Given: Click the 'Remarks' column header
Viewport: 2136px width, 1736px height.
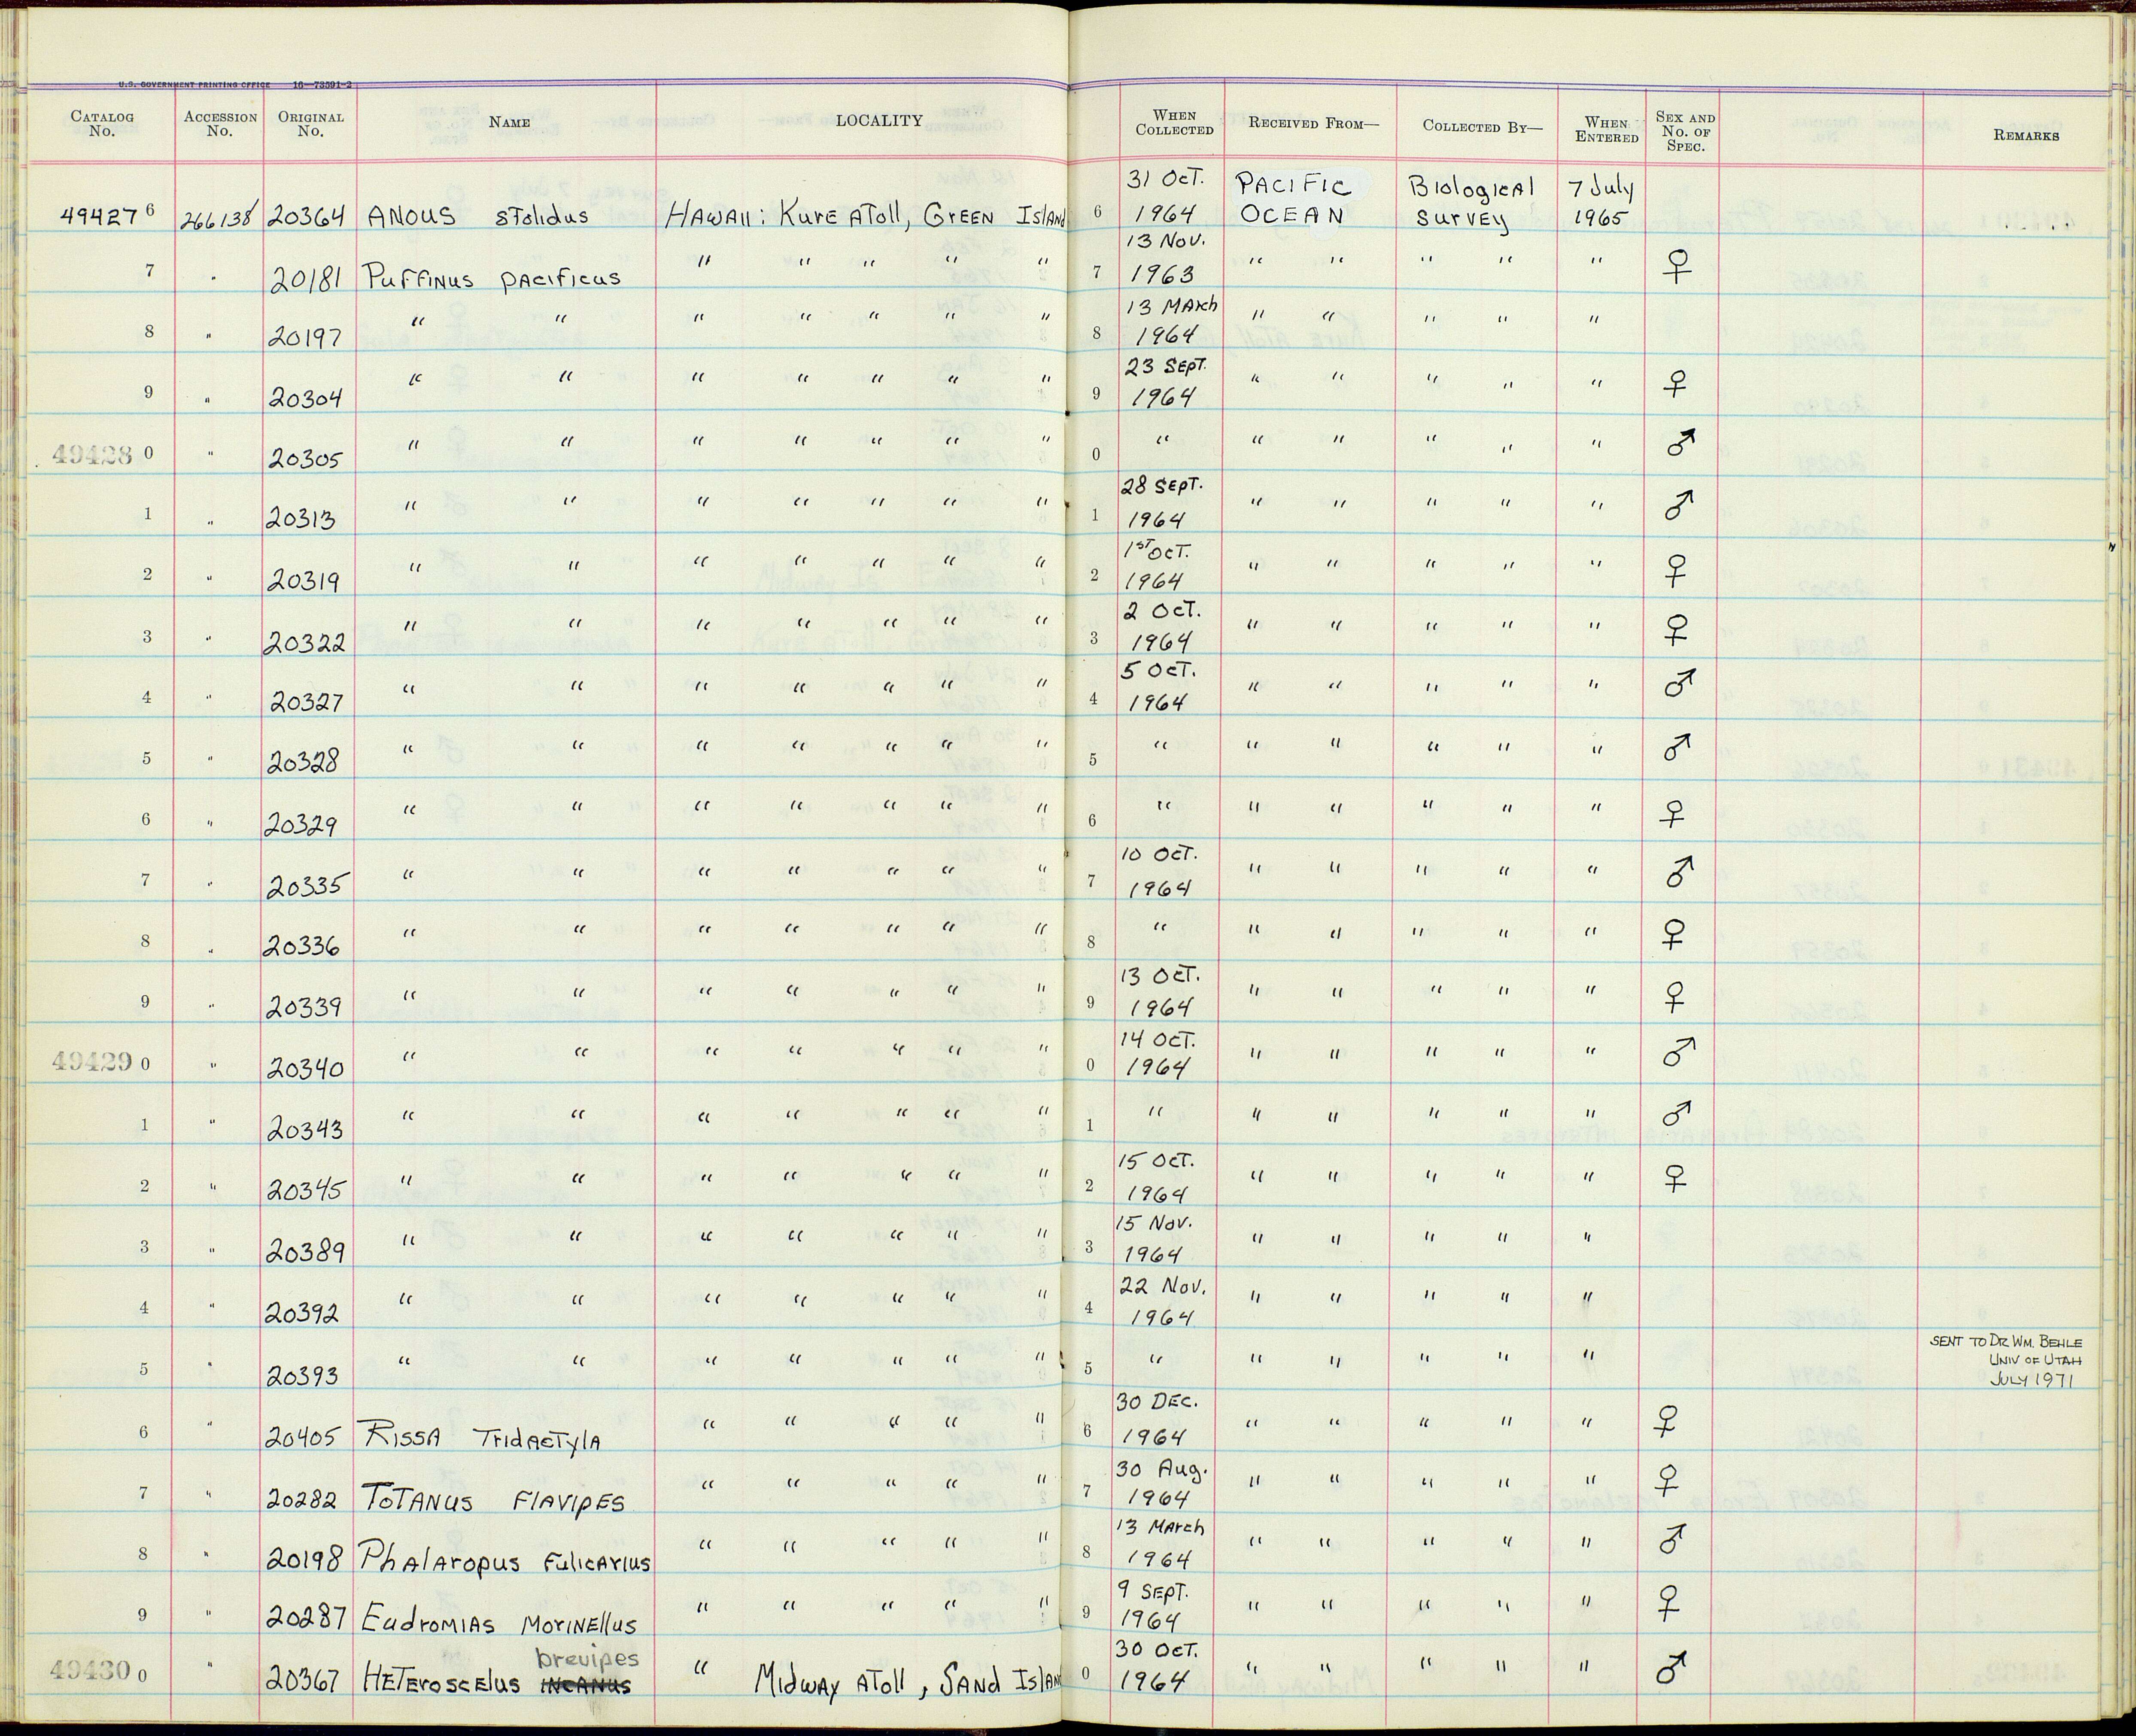Looking at the screenshot, I should click(2026, 135).
